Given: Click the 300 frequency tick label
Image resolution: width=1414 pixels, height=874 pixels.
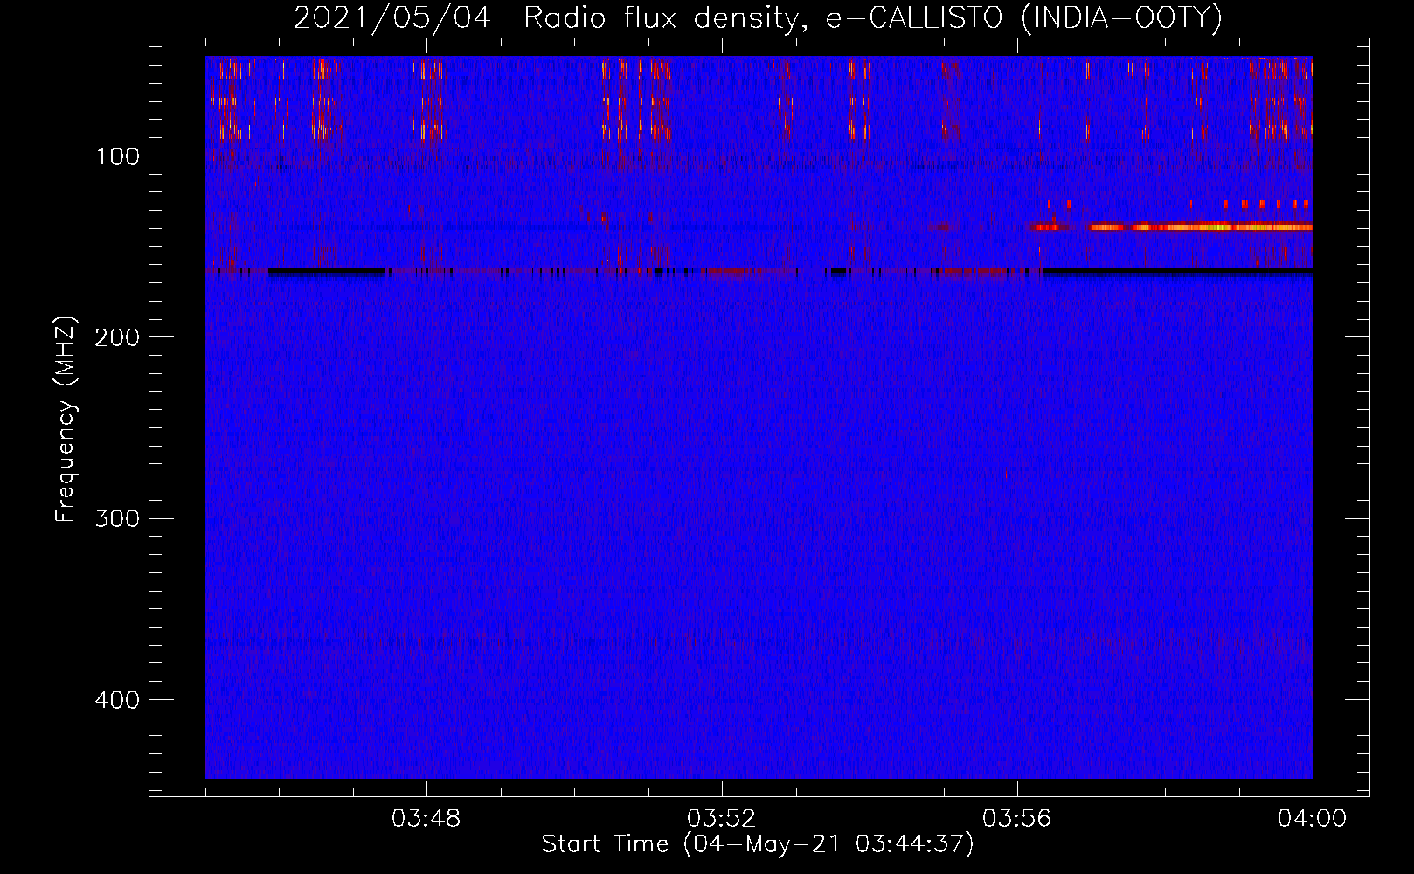Looking at the screenshot, I should click(x=117, y=518).
